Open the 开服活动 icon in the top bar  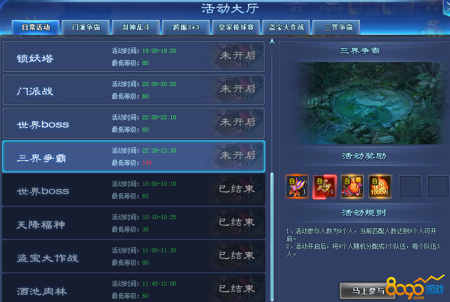click(x=365, y=9)
